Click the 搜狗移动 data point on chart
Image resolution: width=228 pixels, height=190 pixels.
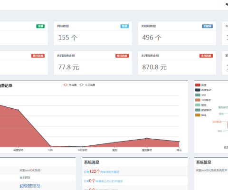[147, 138]
